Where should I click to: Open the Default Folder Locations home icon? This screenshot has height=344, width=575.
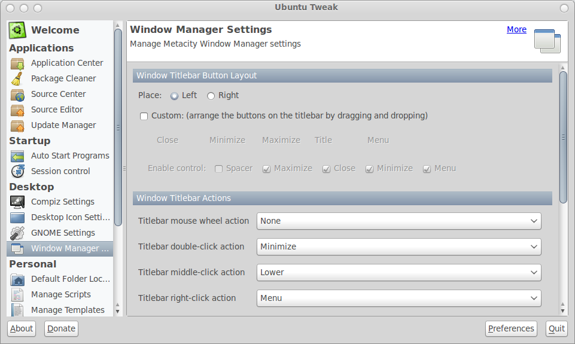tap(17, 279)
